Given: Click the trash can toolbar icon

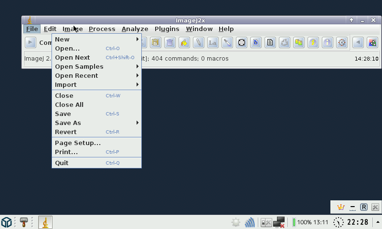Looking at the screenshot, I should [x=170, y=42].
